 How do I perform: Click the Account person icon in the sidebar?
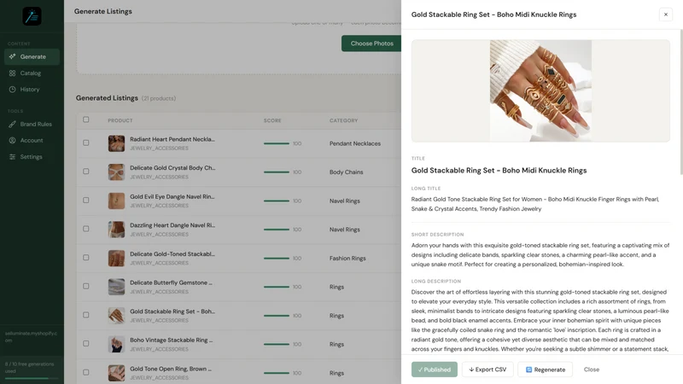[x=12, y=140]
